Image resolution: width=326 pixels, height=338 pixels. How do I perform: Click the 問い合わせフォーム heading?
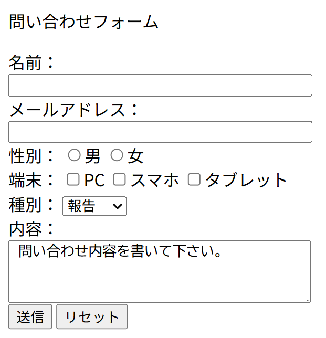click(83, 22)
